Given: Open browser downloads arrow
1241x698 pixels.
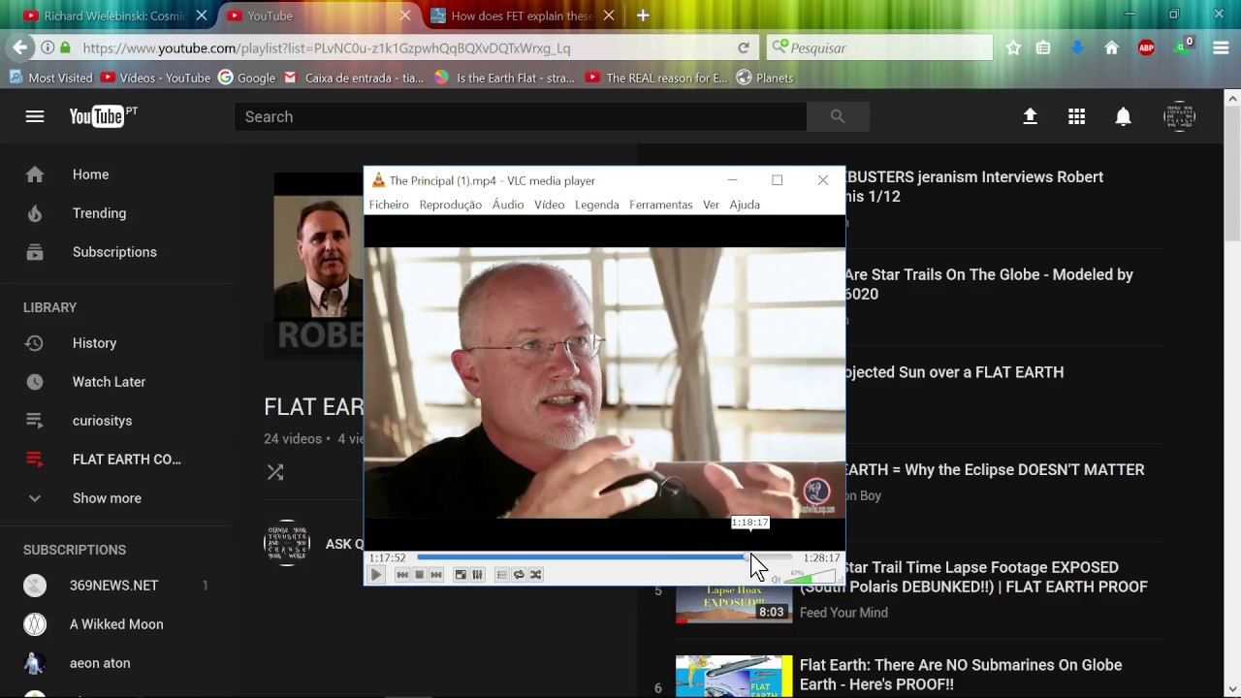Looking at the screenshot, I should 1077,48.
